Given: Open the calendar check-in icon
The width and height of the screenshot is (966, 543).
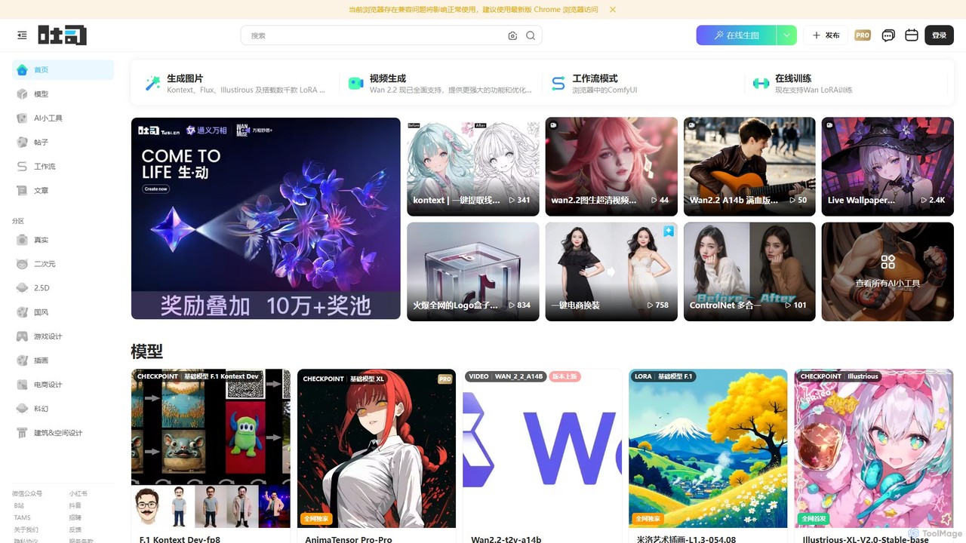Looking at the screenshot, I should [912, 35].
